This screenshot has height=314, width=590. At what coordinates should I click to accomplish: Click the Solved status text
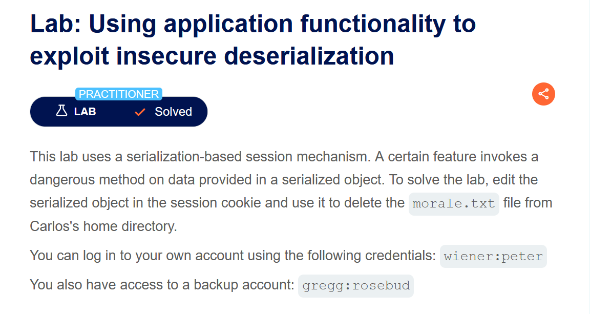[x=173, y=112]
